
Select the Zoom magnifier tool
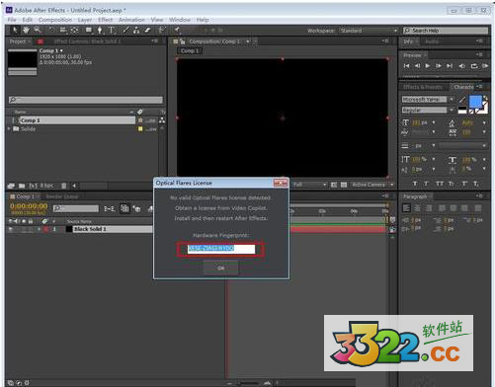point(38,31)
